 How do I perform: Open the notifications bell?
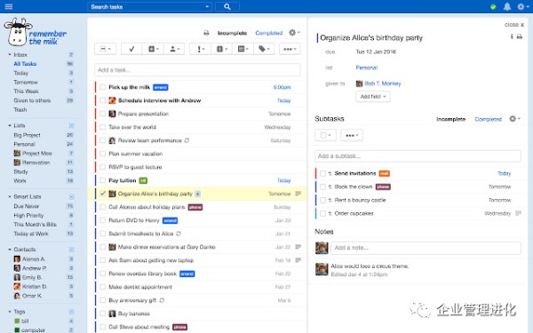coord(507,6)
